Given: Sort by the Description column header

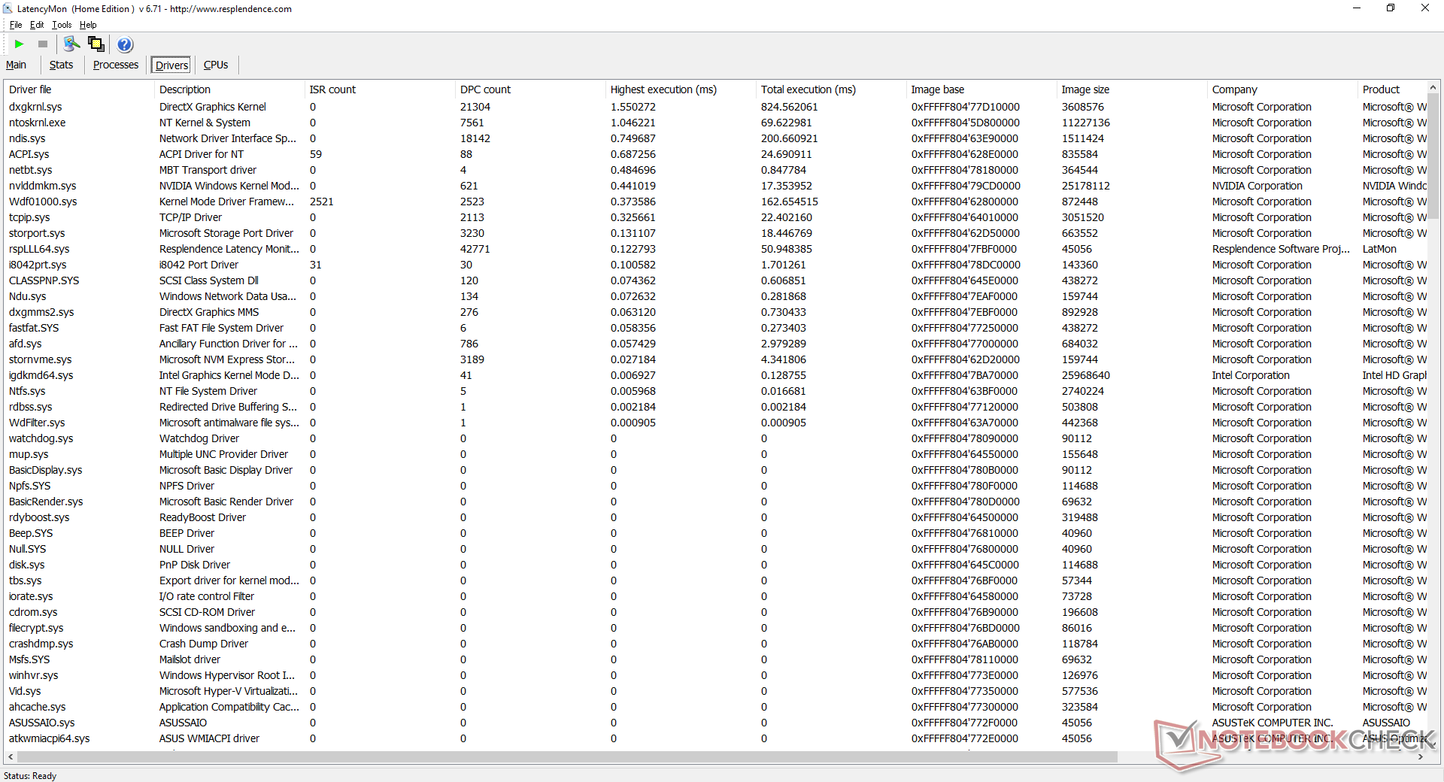Looking at the screenshot, I should 229,89.
